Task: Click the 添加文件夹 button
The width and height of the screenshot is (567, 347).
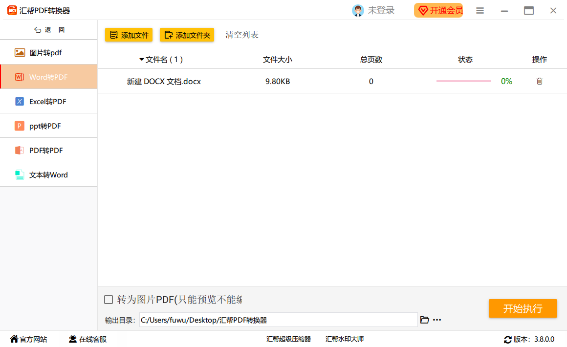Action: pyautogui.click(x=187, y=35)
